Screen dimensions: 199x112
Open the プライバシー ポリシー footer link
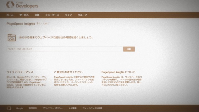tap(53, 108)
